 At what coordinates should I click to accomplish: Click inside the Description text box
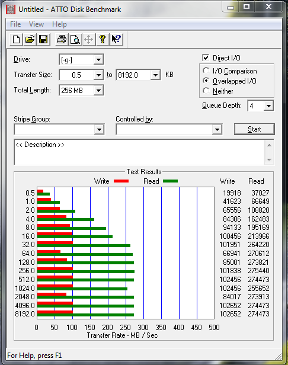[140, 152]
